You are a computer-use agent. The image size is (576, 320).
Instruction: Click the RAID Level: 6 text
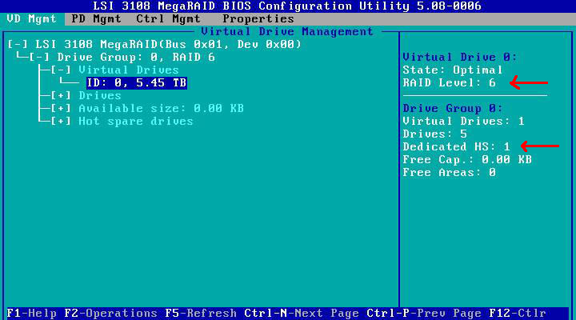click(450, 82)
